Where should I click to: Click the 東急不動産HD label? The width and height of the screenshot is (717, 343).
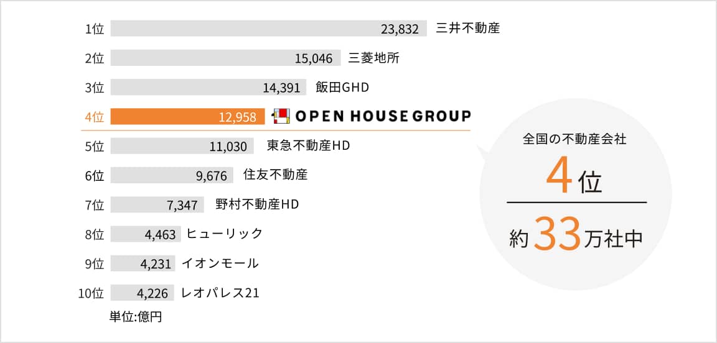click(308, 146)
